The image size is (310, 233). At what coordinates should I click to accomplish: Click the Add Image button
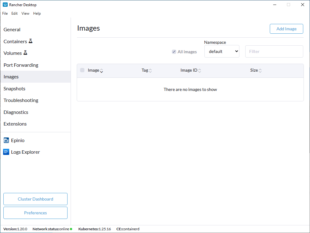point(286,29)
